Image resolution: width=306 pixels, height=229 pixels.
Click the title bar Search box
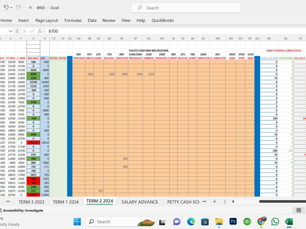(x=186, y=8)
